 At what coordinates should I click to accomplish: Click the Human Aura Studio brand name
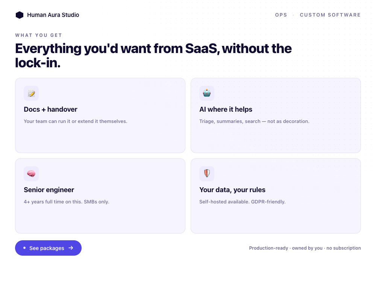tap(53, 15)
